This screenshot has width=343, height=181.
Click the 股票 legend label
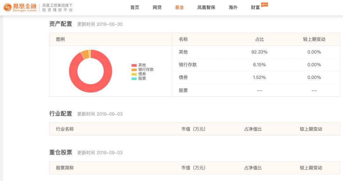coord(142,79)
